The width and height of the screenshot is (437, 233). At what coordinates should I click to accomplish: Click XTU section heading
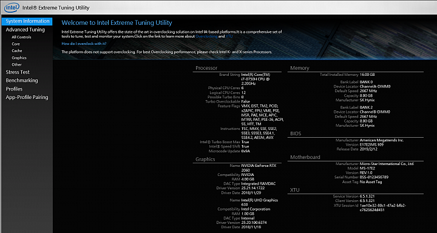point(294,190)
